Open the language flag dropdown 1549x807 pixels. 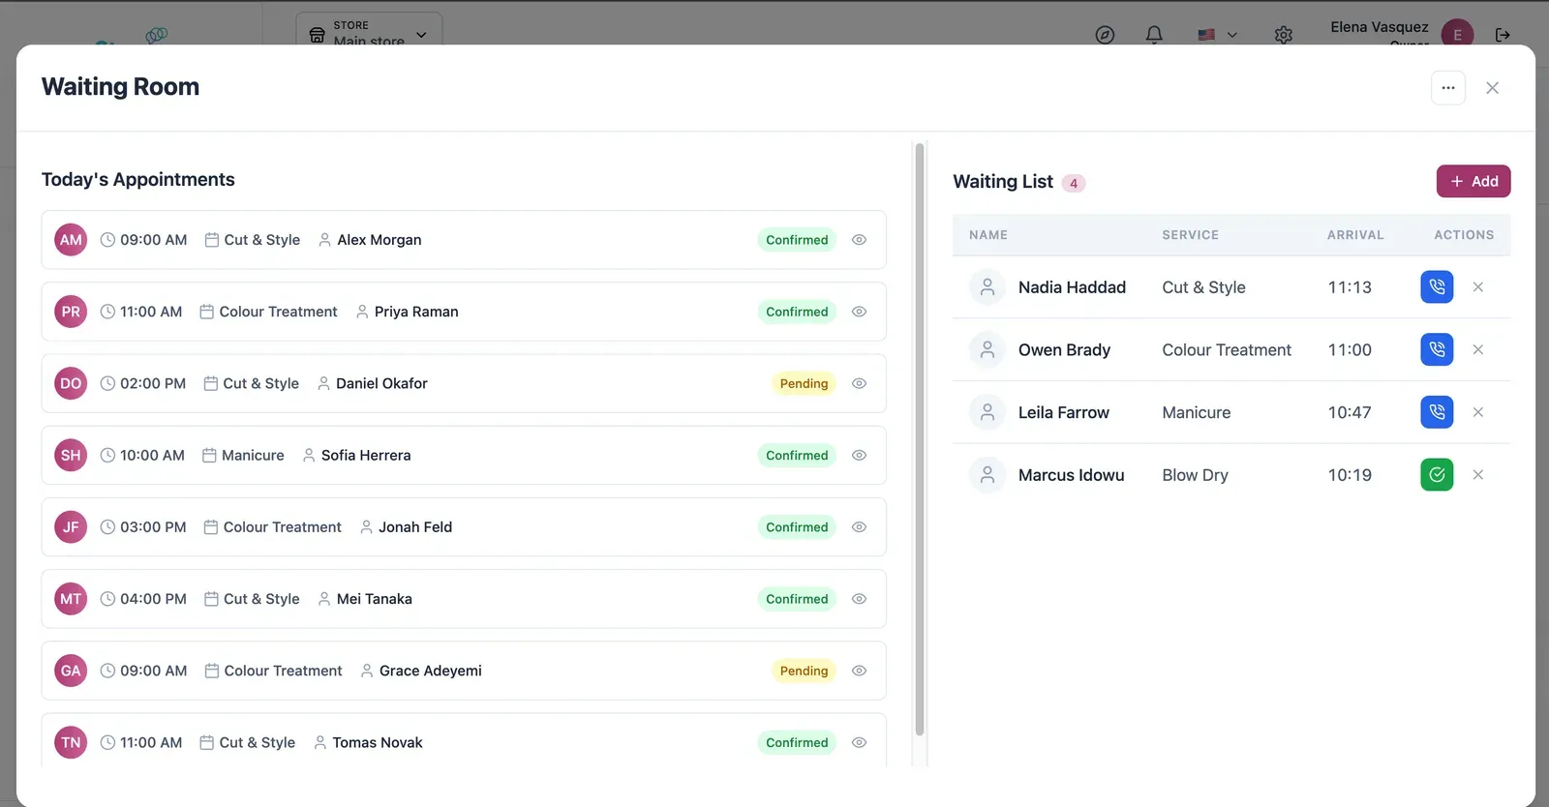(x=1218, y=35)
